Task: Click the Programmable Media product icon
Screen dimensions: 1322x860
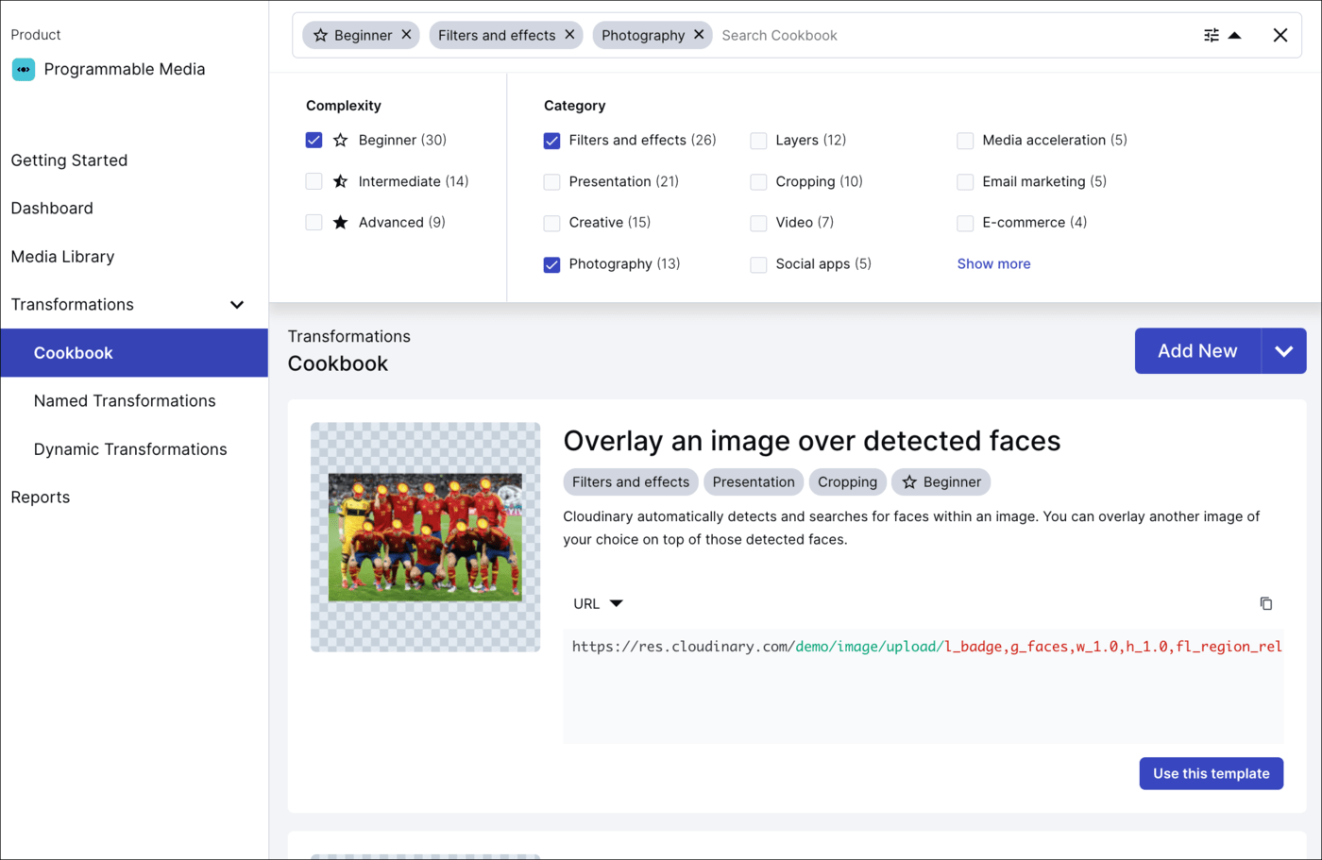Action: (24, 69)
